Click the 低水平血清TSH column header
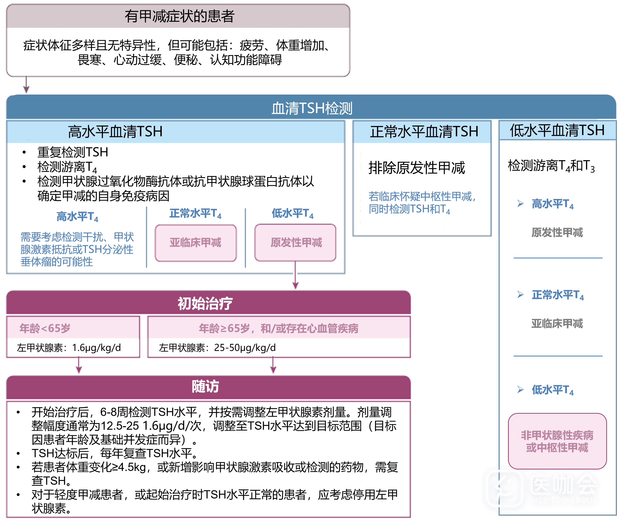The width and height of the screenshot is (617, 522). (557, 131)
